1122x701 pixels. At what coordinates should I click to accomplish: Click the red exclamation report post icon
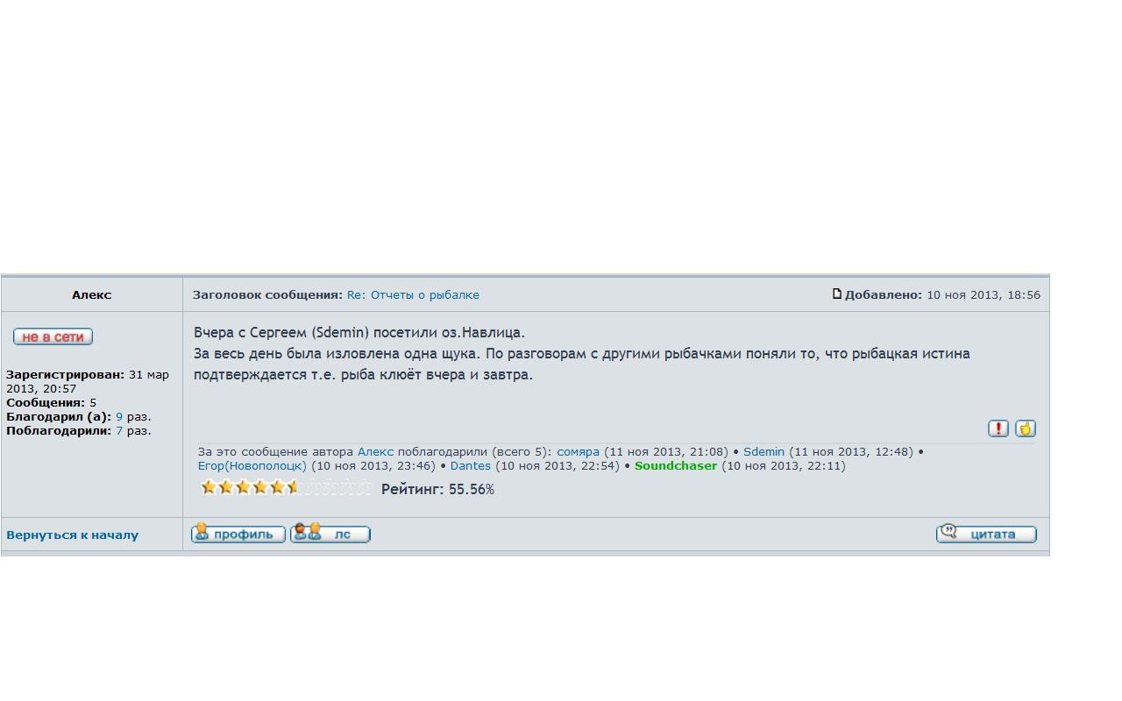click(x=998, y=428)
